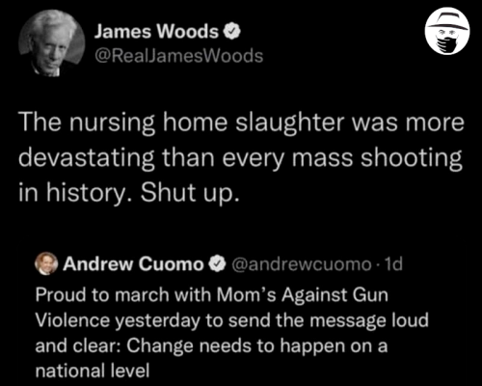Click the main tweet text about nursing homes

[241, 157]
